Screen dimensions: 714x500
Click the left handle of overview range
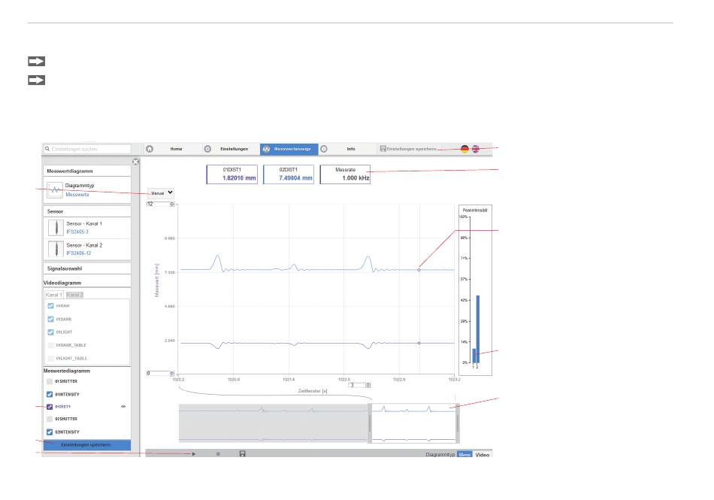[x=370, y=423]
